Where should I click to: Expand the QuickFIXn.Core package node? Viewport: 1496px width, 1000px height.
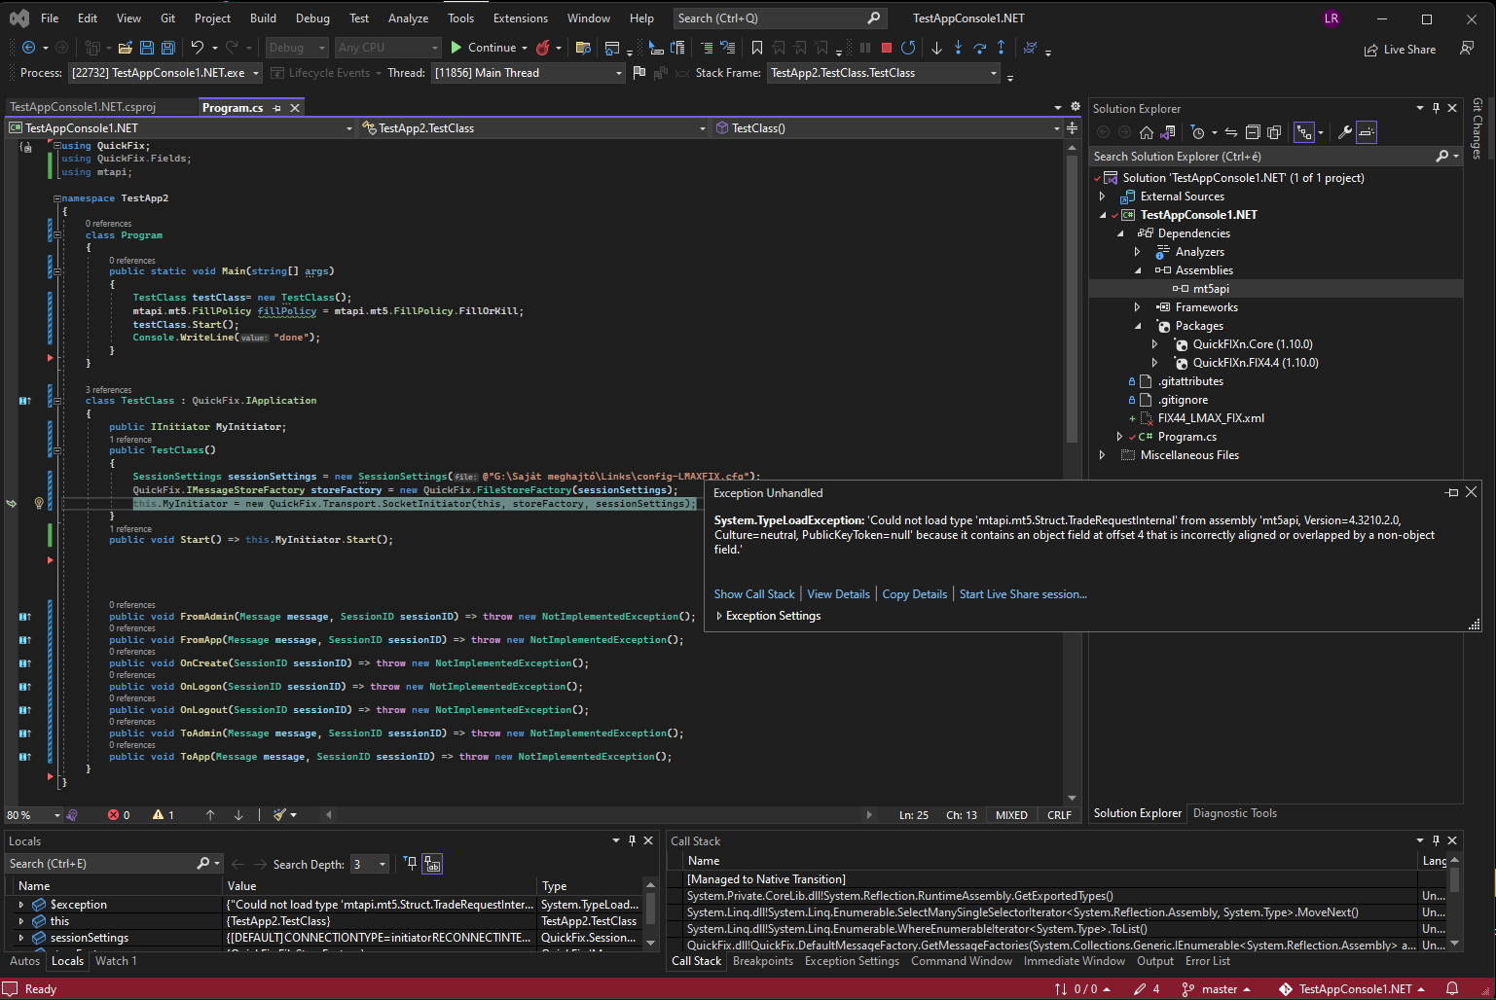click(x=1154, y=344)
